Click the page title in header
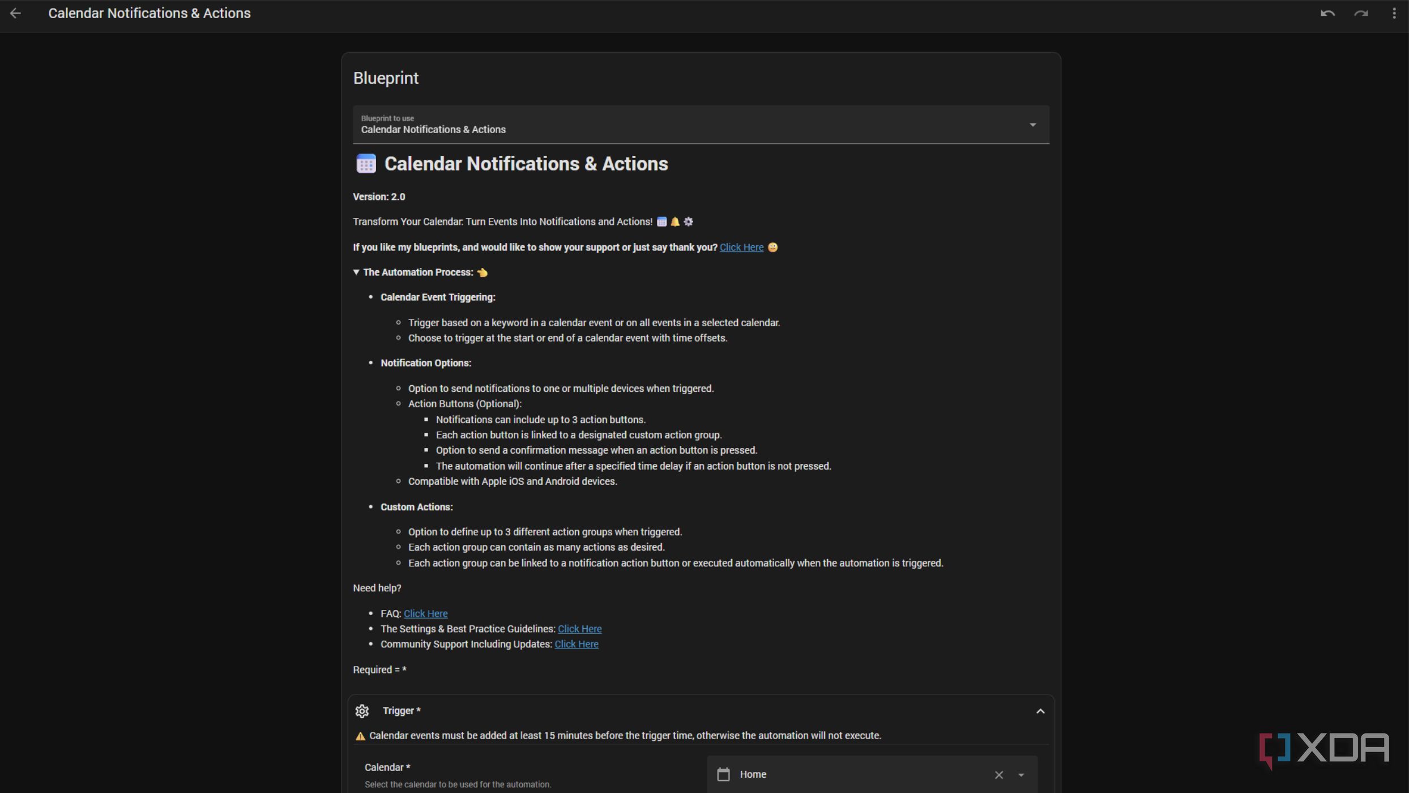This screenshot has width=1409, height=793. 150,13
